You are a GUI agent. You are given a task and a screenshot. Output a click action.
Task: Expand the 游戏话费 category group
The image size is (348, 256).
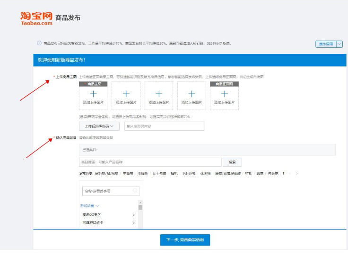pos(90,206)
